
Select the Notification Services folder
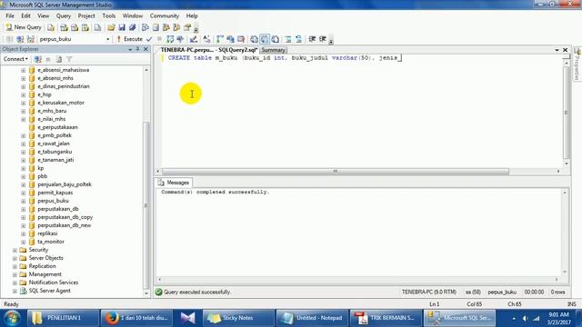(x=54, y=282)
